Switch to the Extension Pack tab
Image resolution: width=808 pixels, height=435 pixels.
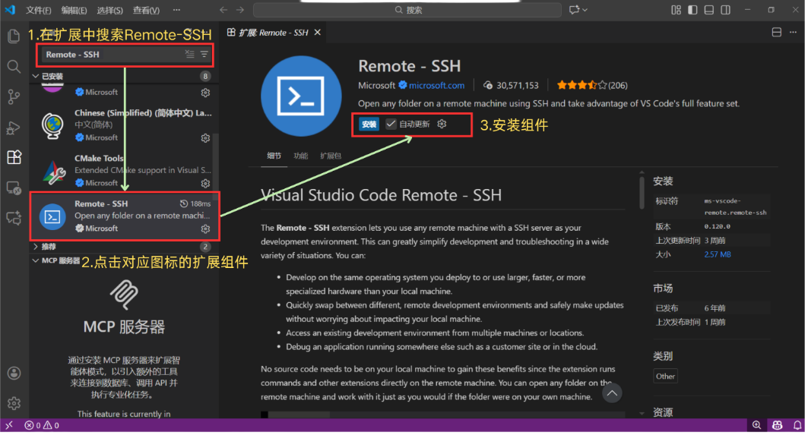click(331, 156)
